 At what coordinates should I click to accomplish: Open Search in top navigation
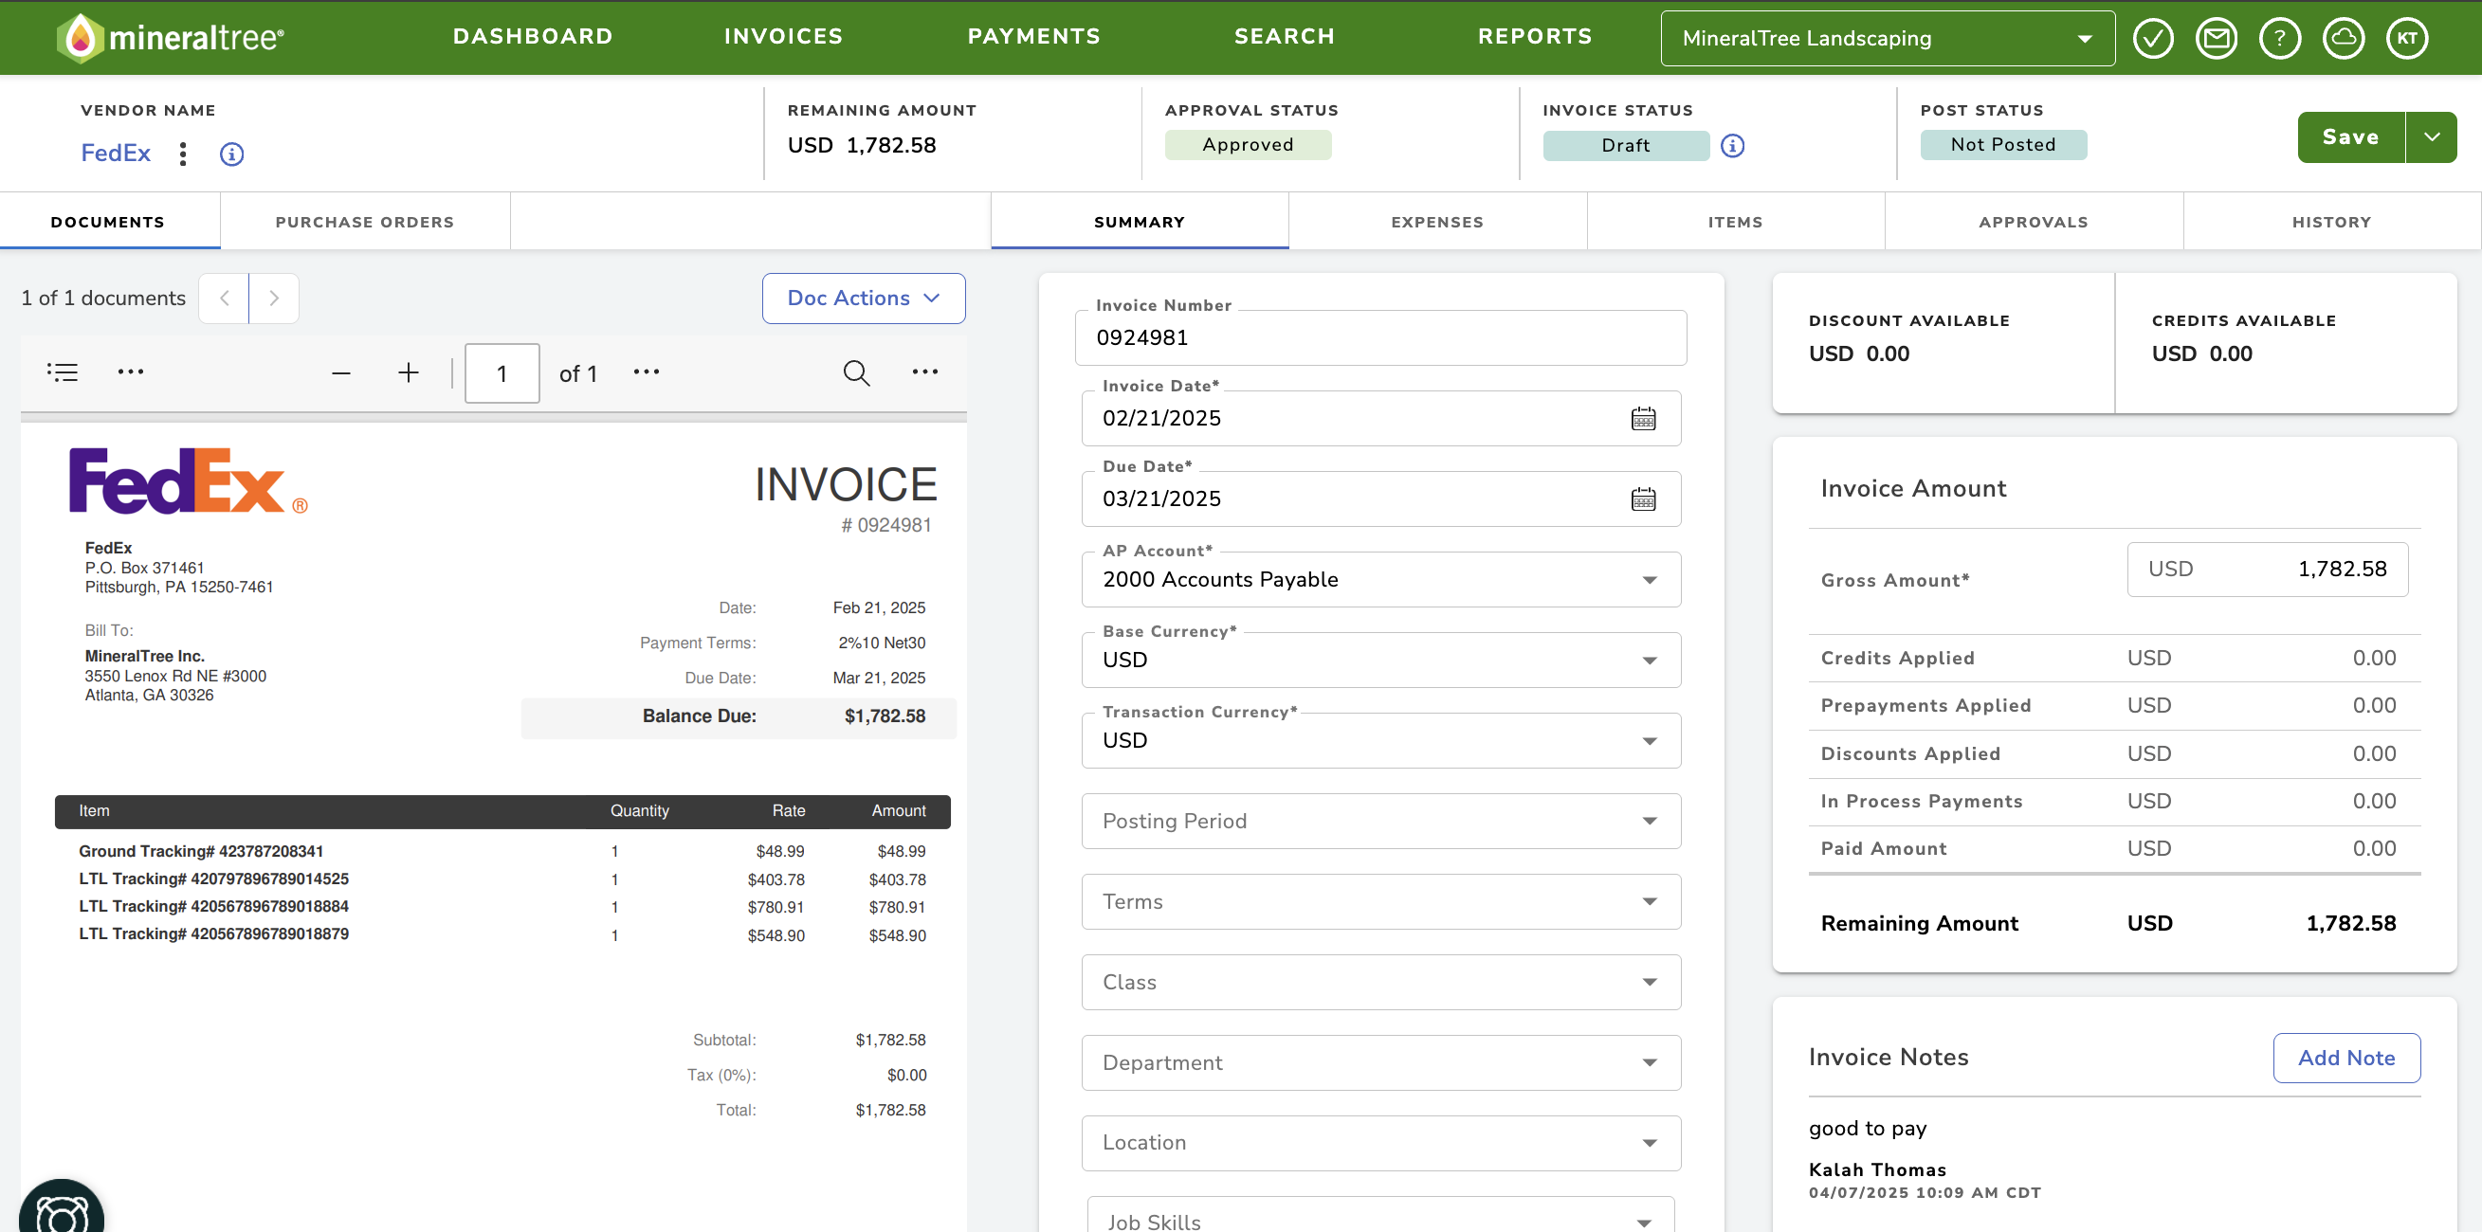(1285, 37)
